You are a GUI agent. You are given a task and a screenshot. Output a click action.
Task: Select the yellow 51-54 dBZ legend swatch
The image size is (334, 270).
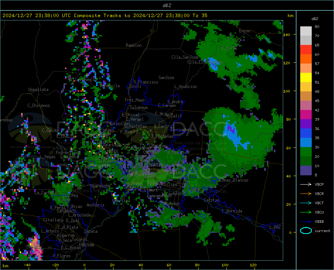[306, 78]
